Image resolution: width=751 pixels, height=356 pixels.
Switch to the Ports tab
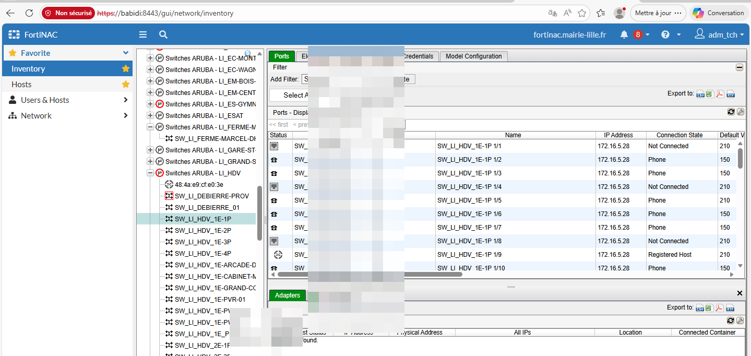282,56
